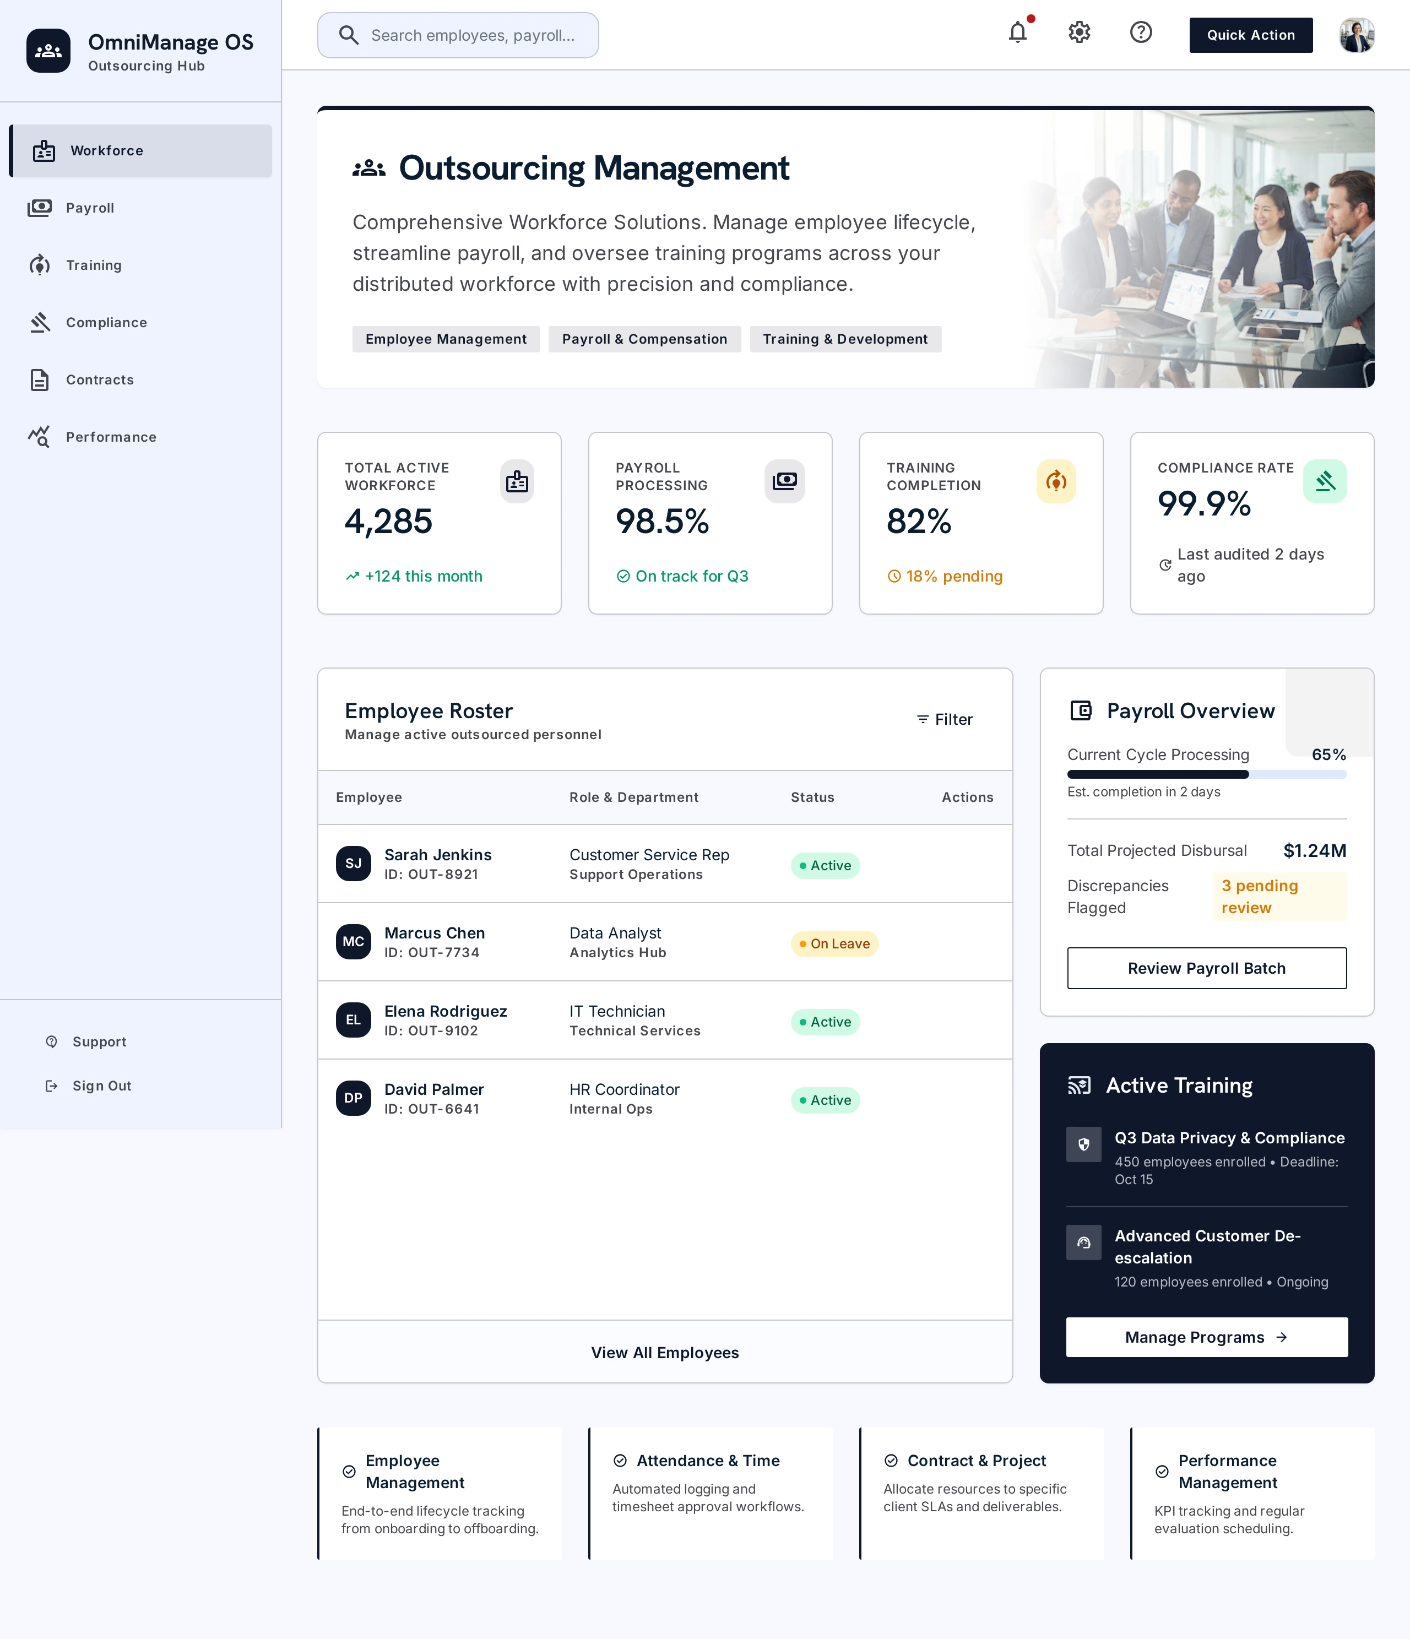Click the Employee Management tag
1410x1639 pixels.
[446, 339]
